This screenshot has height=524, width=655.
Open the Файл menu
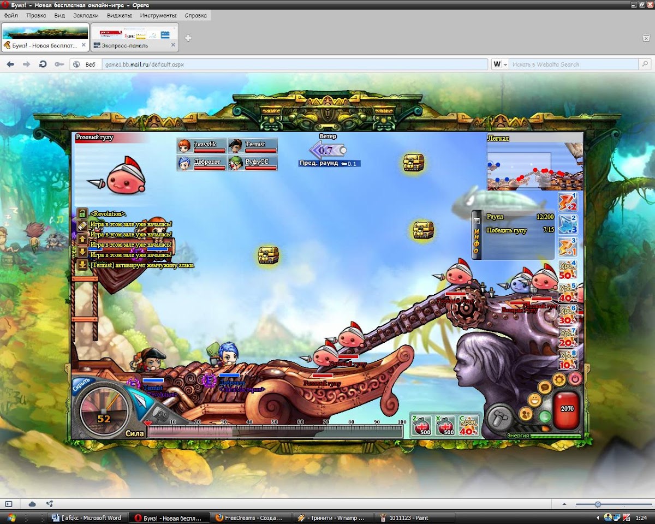click(11, 15)
